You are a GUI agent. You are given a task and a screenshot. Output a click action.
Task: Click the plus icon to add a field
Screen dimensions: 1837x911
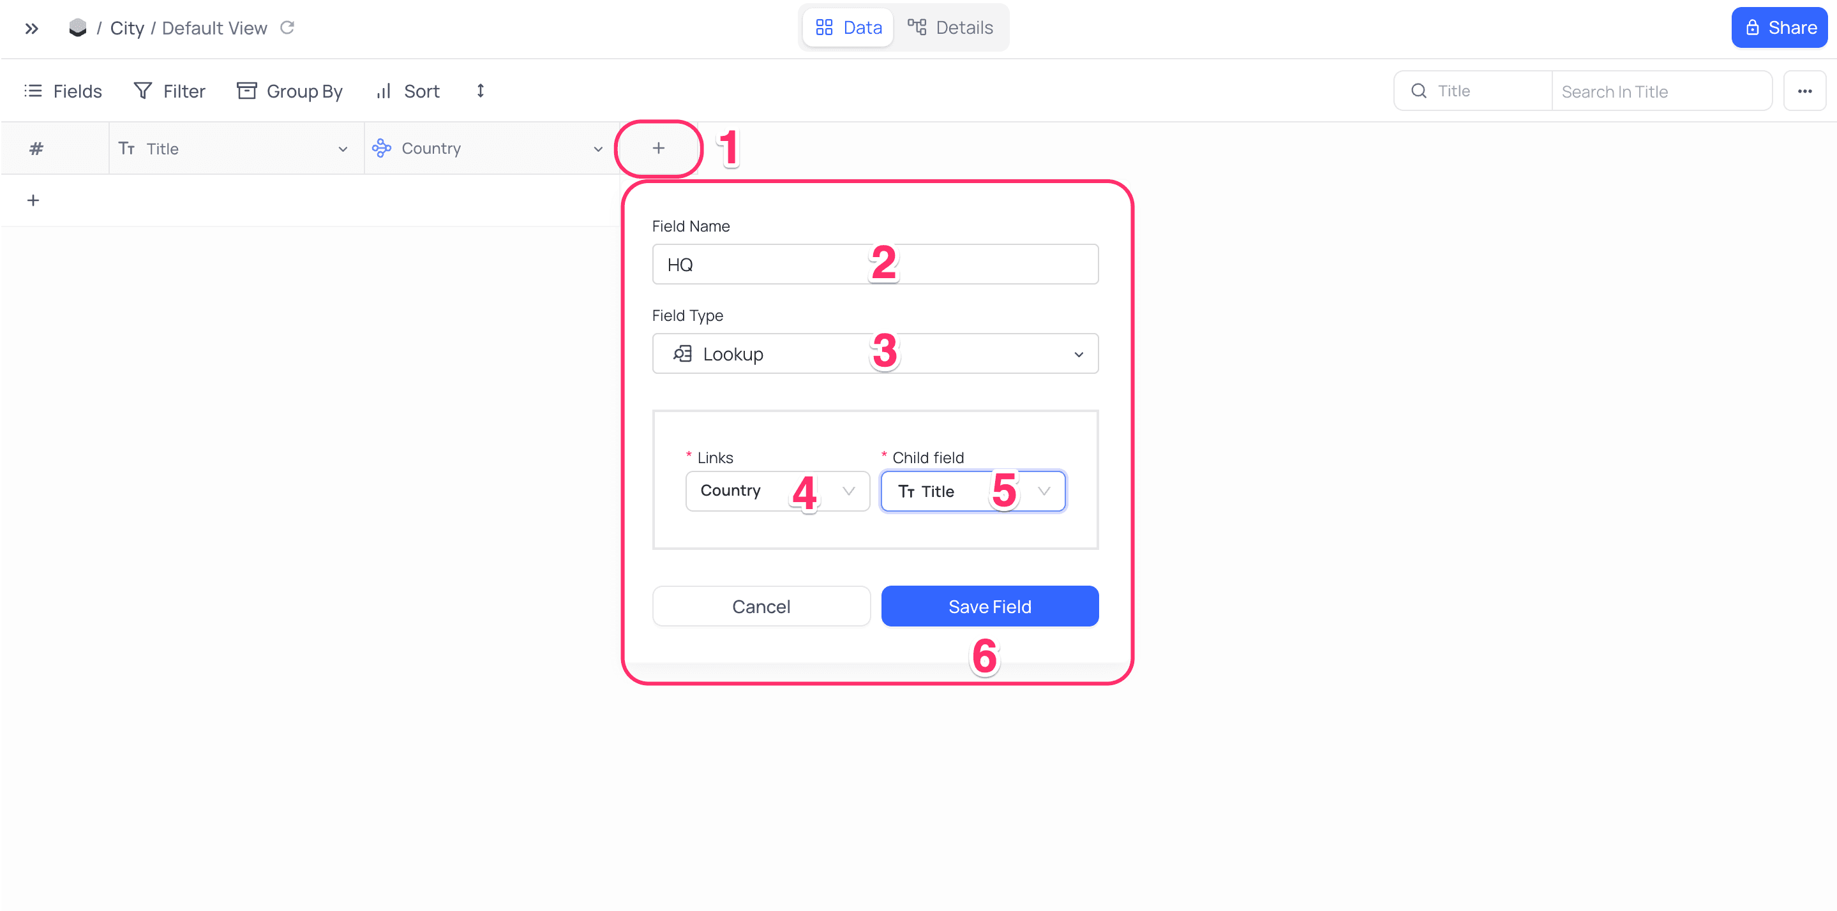pos(658,148)
